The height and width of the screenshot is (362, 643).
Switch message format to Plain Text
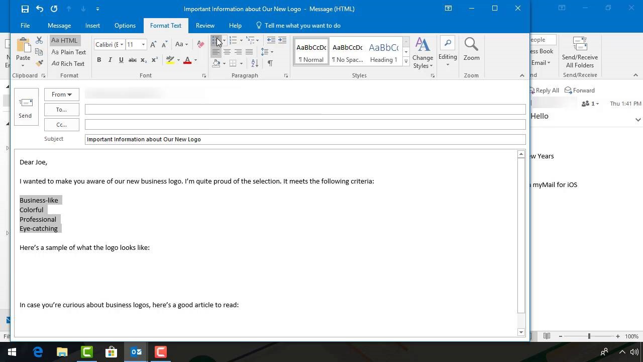(69, 52)
